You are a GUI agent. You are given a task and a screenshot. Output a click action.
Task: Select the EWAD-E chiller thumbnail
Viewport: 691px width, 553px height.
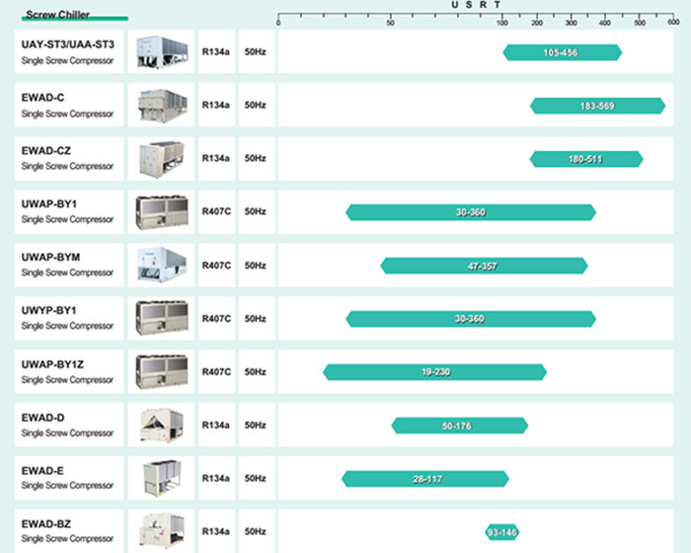[x=162, y=478]
